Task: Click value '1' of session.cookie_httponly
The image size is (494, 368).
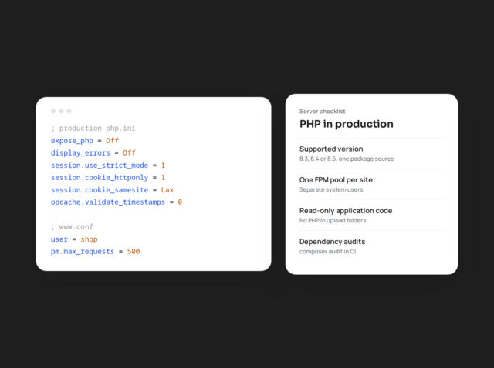Action: pyautogui.click(x=163, y=178)
